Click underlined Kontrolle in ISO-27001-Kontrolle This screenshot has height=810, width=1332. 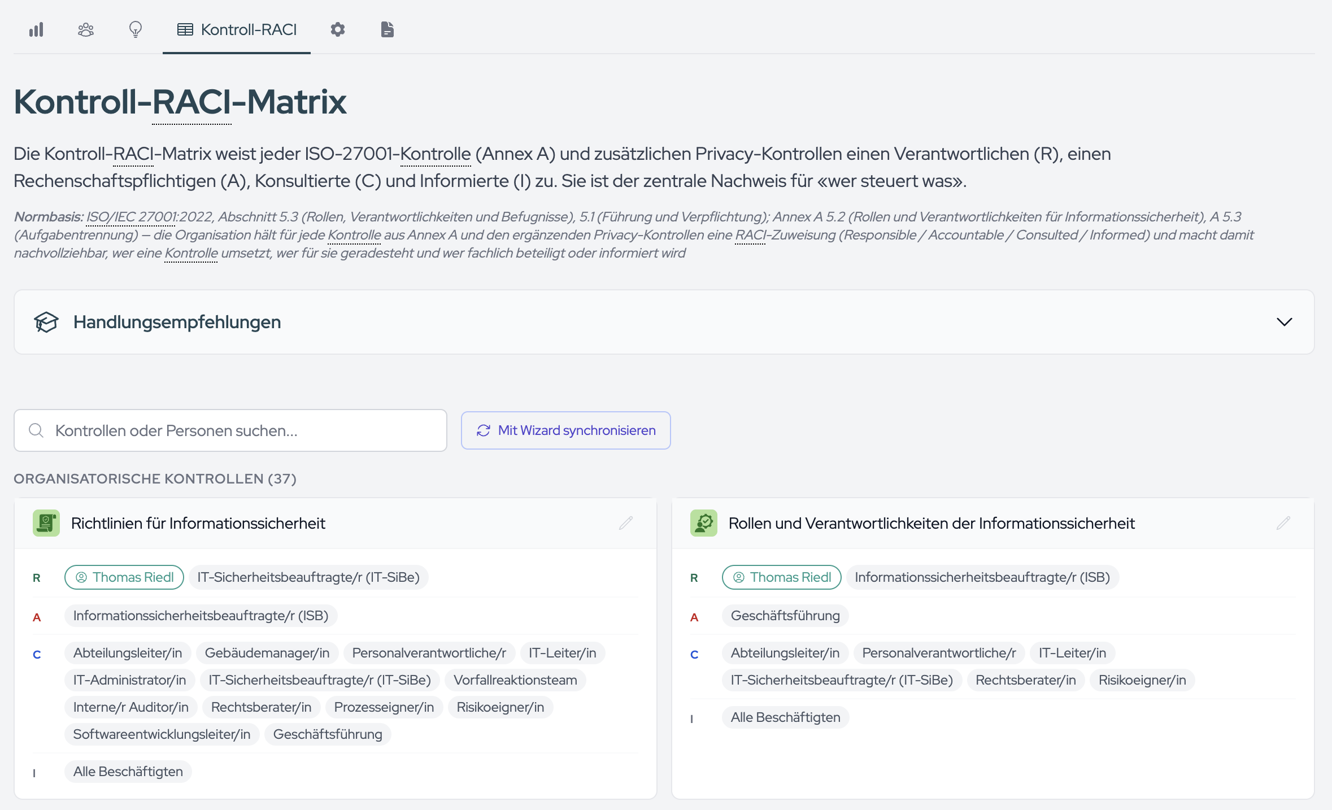[436, 154]
